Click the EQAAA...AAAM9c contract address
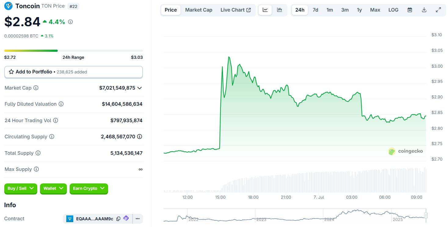The image size is (448, 227). 95,219
